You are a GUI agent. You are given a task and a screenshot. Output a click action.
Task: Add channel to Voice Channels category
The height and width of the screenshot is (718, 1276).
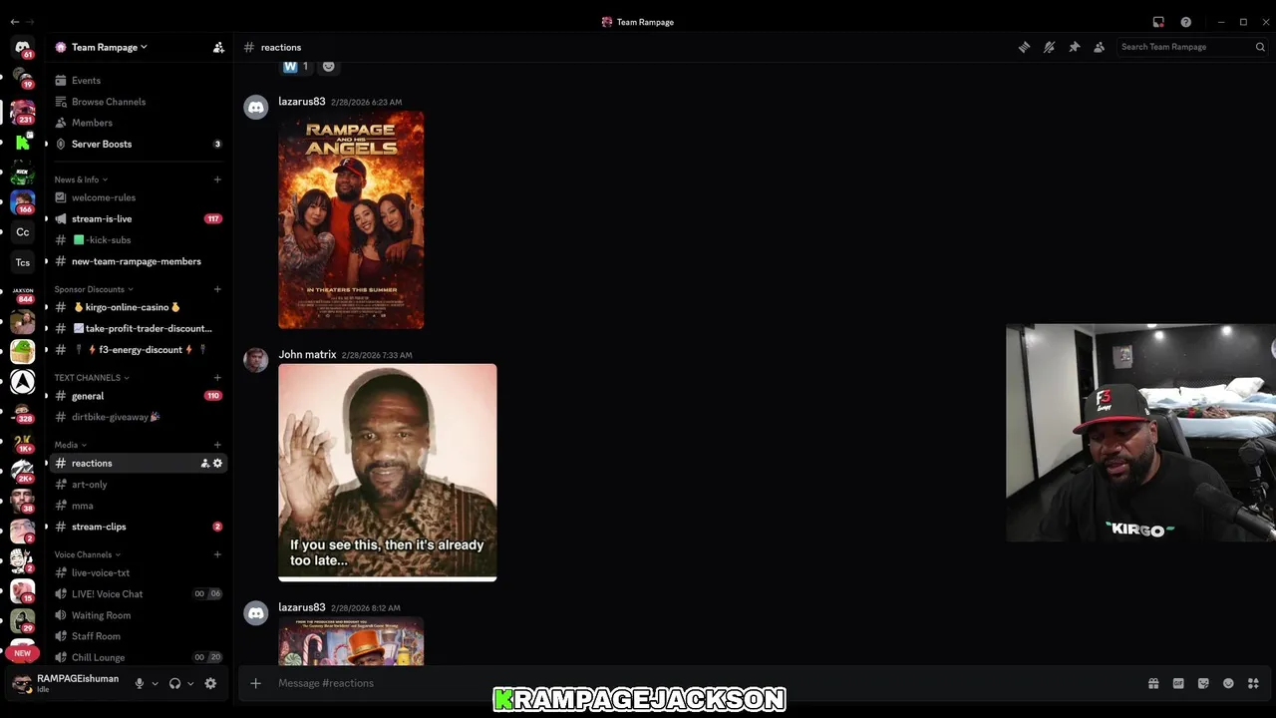click(x=217, y=554)
